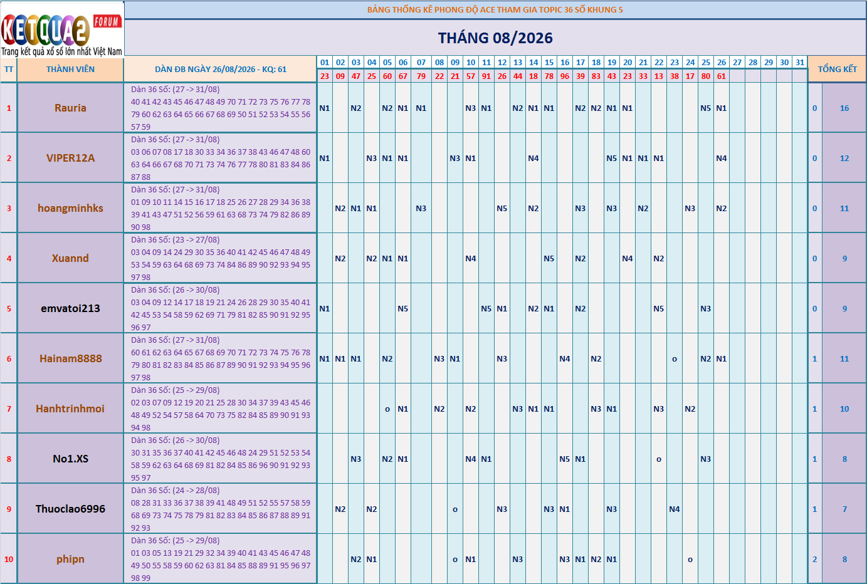Screen dimensions: 867x584
Task: Select the month title THÁNG 08/2026
Action: [x=495, y=38]
